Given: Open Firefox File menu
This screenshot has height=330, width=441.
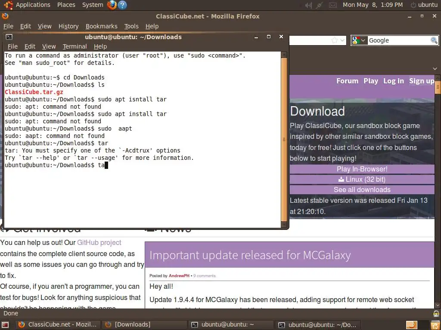Looking at the screenshot, I should click(8, 26).
